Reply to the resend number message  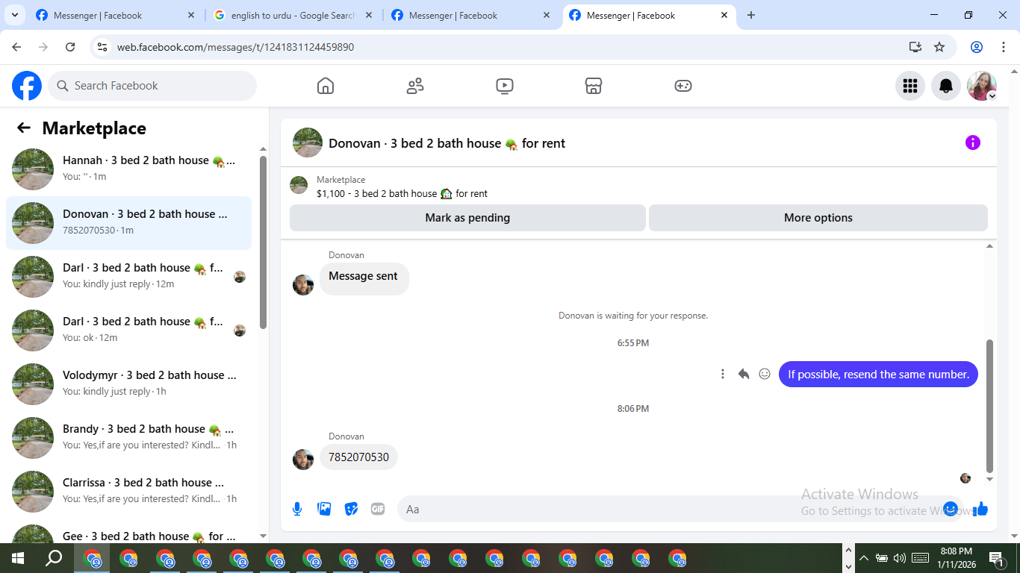744,374
